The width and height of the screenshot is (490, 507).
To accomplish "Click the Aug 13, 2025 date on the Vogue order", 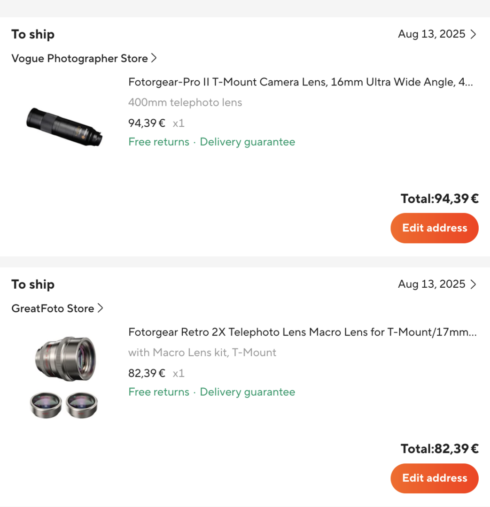I will (x=431, y=34).
